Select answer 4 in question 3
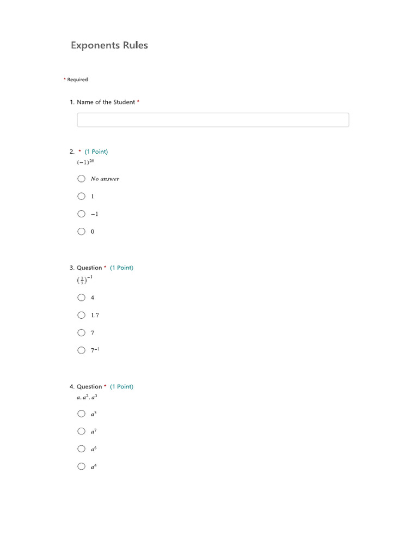This screenshot has height=558, width=418. pos(82,298)
